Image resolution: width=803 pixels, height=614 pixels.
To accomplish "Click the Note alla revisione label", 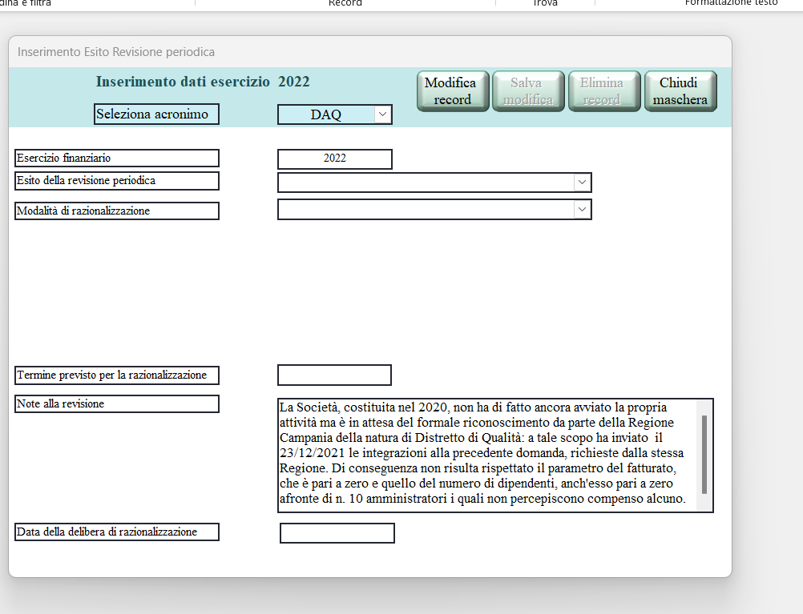I will coord(117,403).
